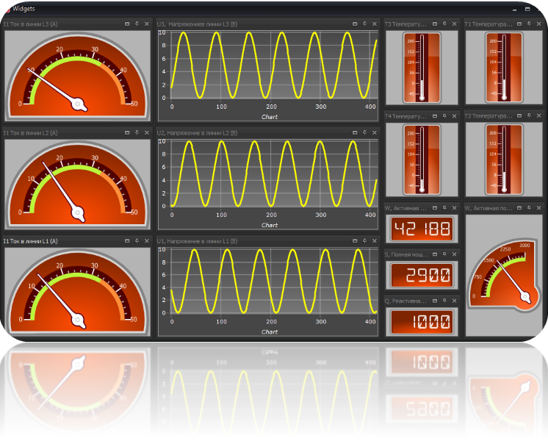The height and width of the screenshot is (441, 548).
Task: Float the I1 Ток в линии L1 panel
Action: click(127, 241)
